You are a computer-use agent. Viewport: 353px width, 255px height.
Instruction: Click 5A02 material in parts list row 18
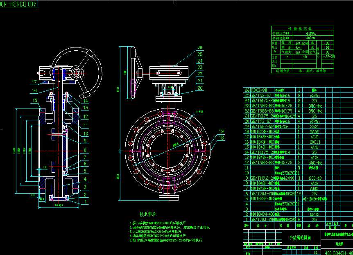click(314, 132)
